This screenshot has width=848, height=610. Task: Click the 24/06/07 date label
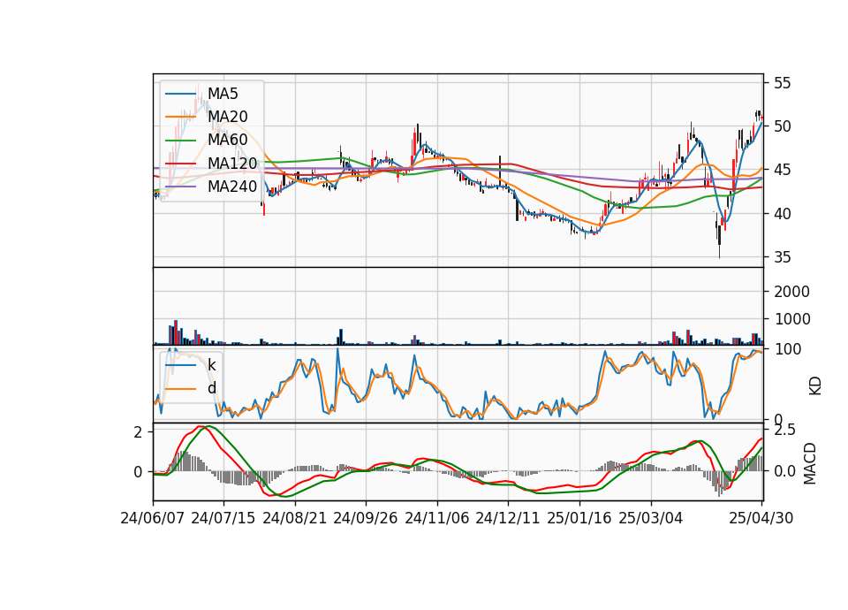pyautogui.click(x=153, y=519)
